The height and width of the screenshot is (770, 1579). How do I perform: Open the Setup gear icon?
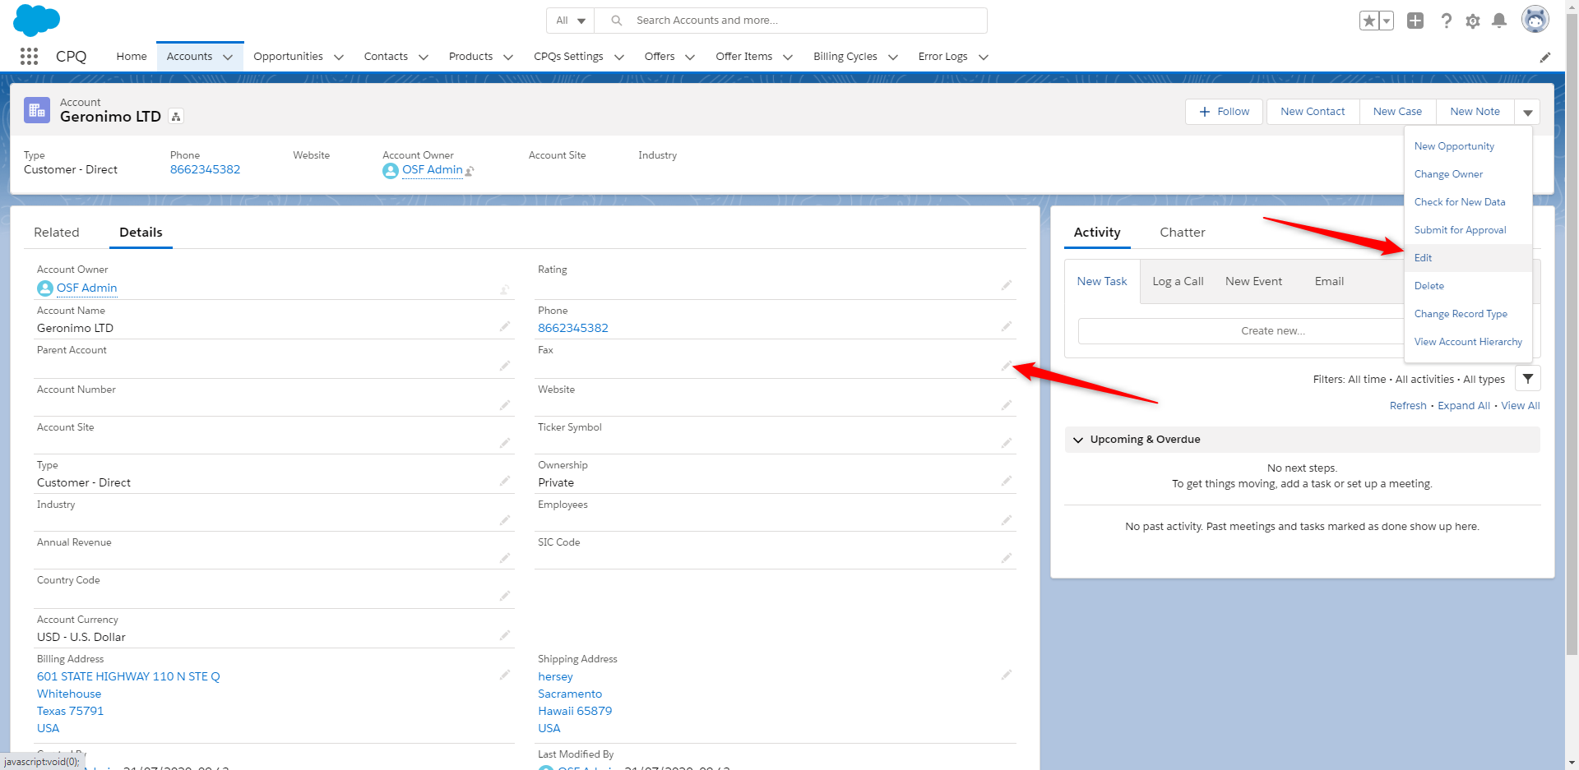(1473, 21)
